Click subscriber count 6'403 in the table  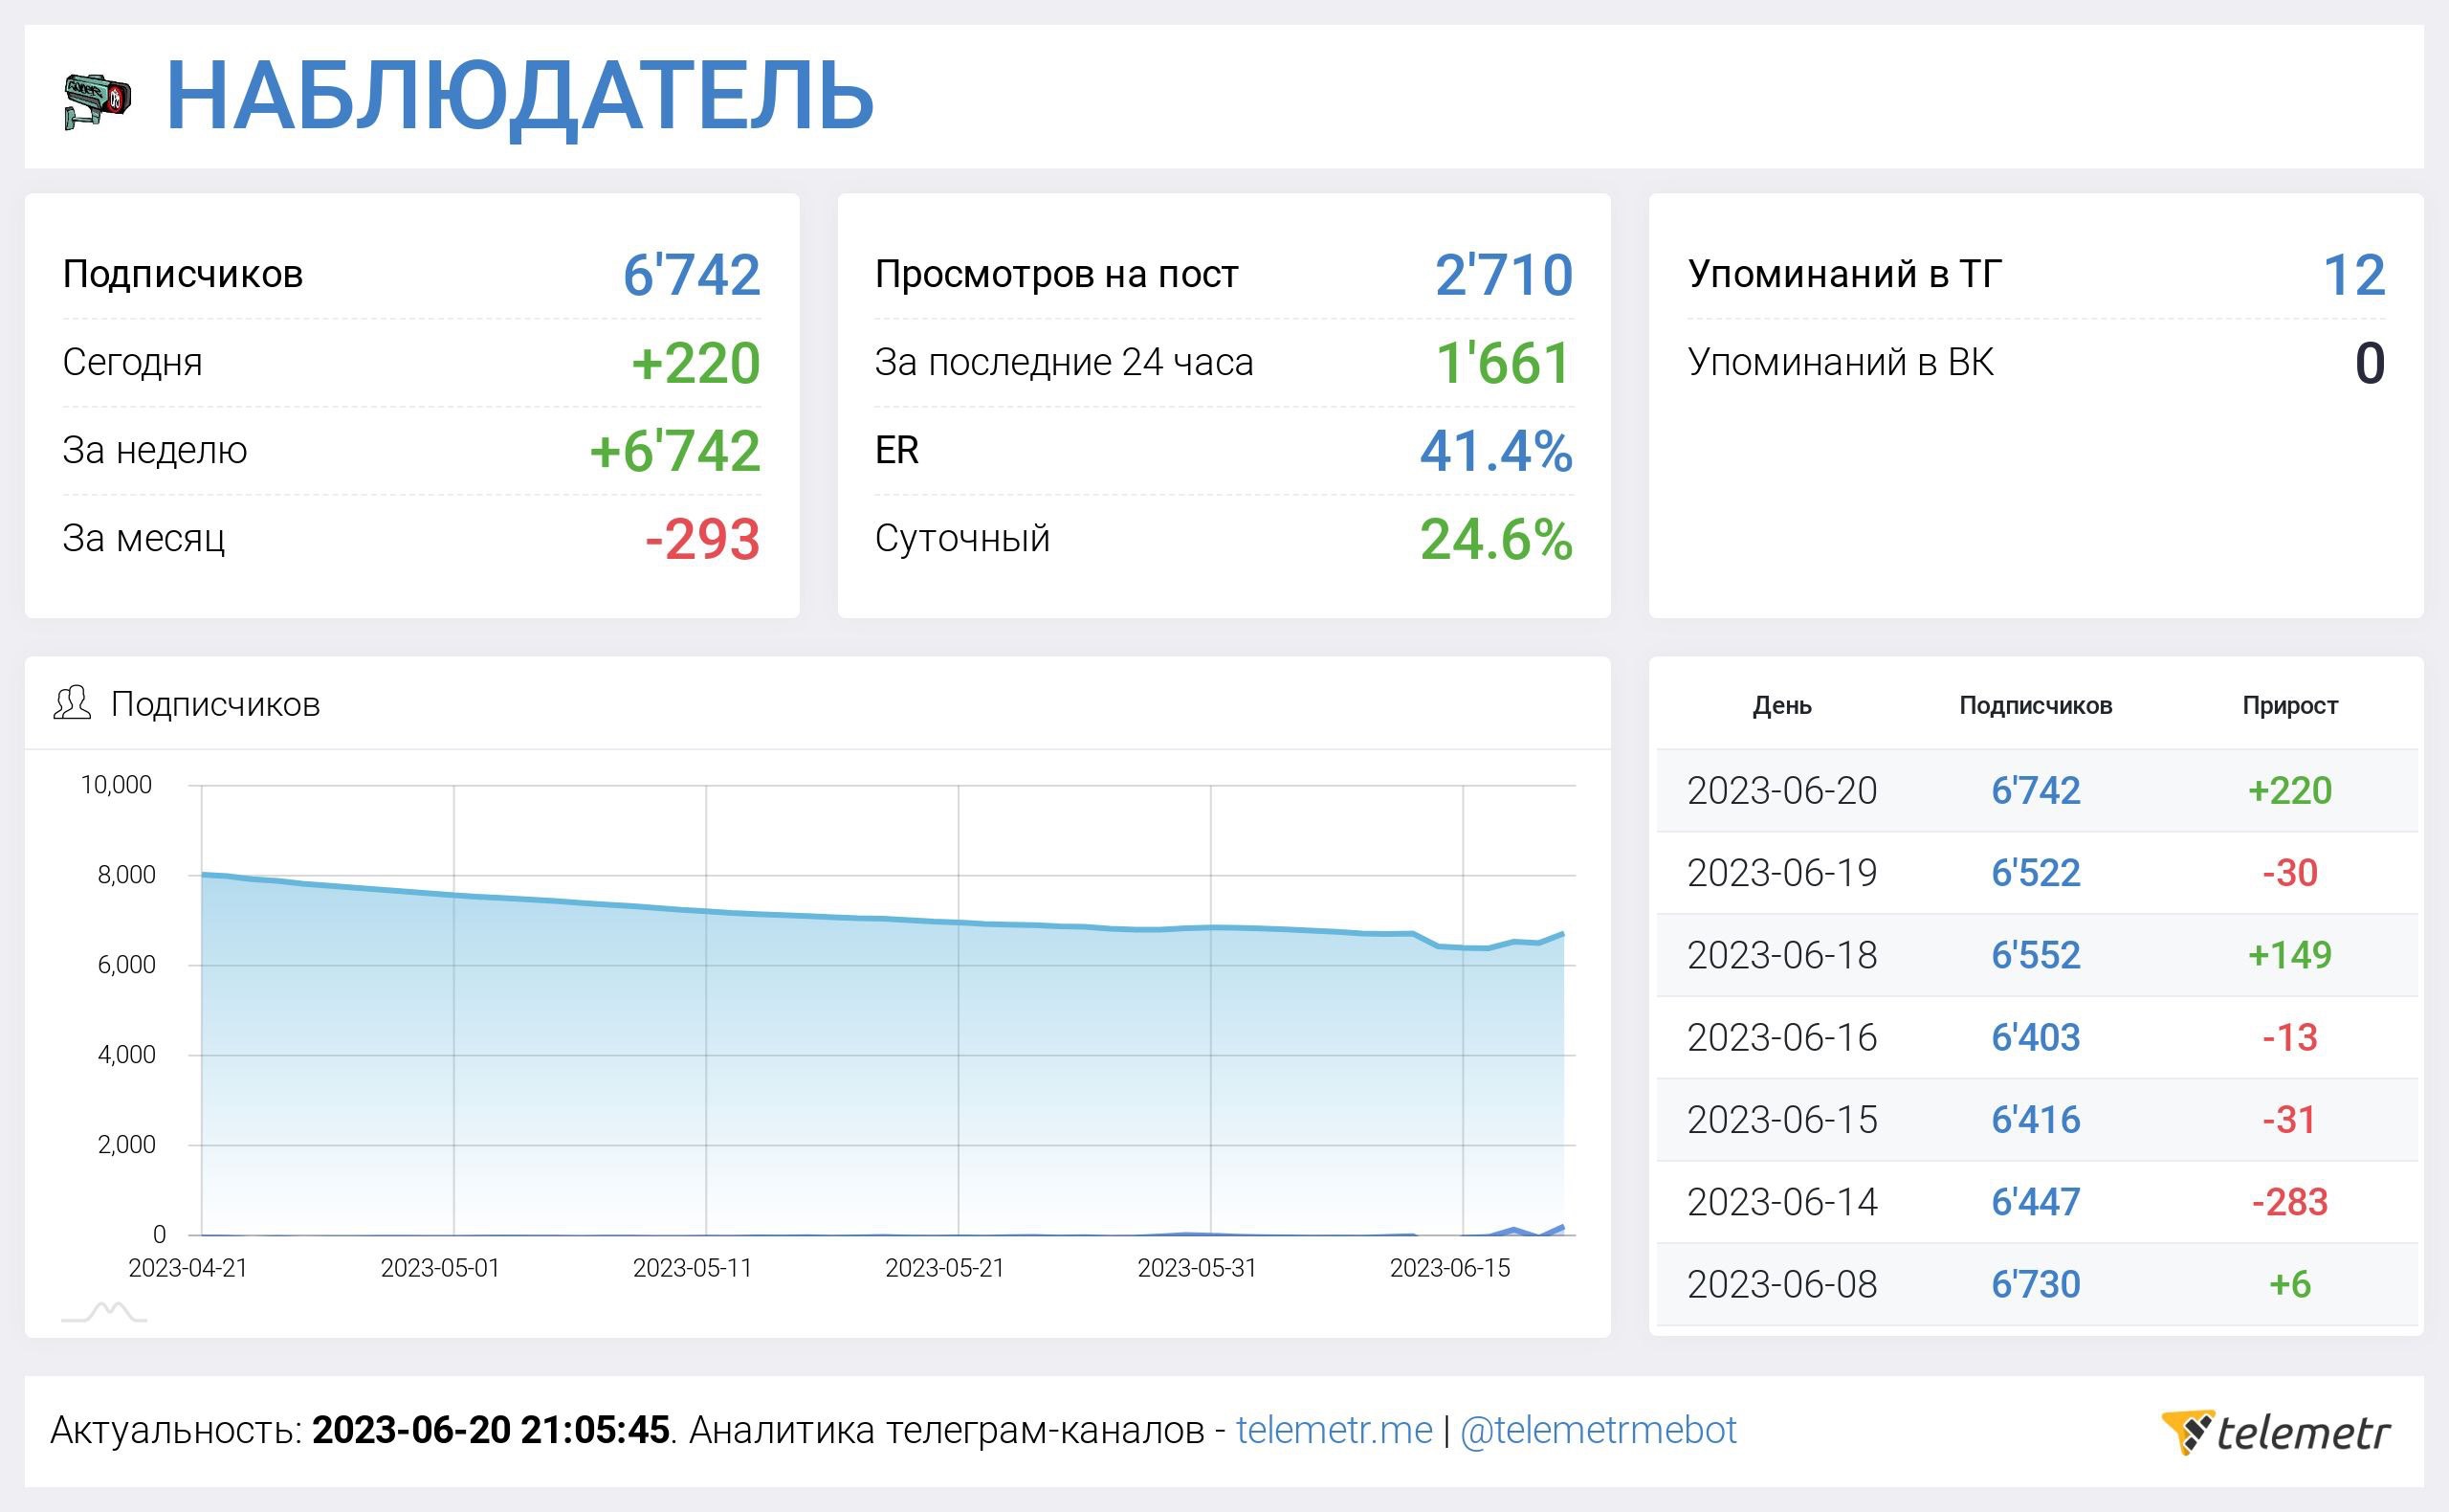click(2035, 1038)
